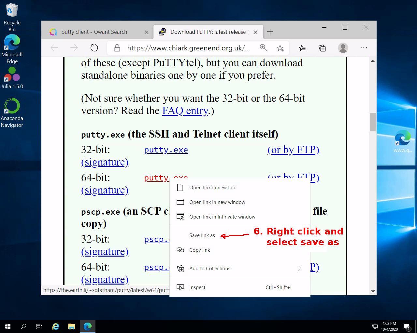This screenshot has height=333, width=417.
Task: Click the address bar URL field
Action: 189,48
